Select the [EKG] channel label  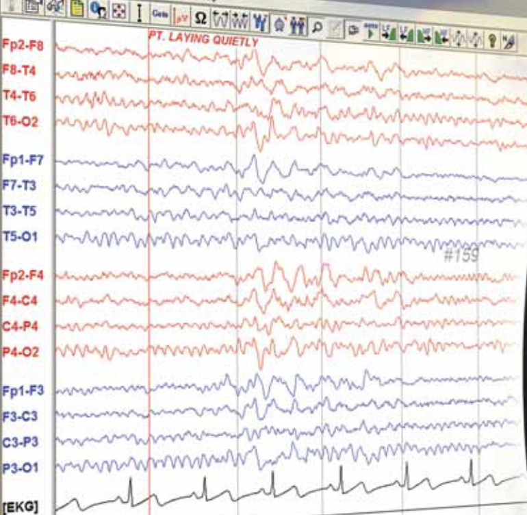click(21, 507)
